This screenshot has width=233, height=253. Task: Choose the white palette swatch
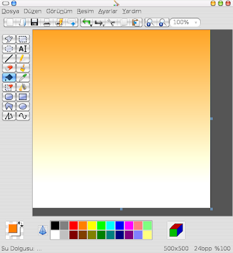(55, 235)
